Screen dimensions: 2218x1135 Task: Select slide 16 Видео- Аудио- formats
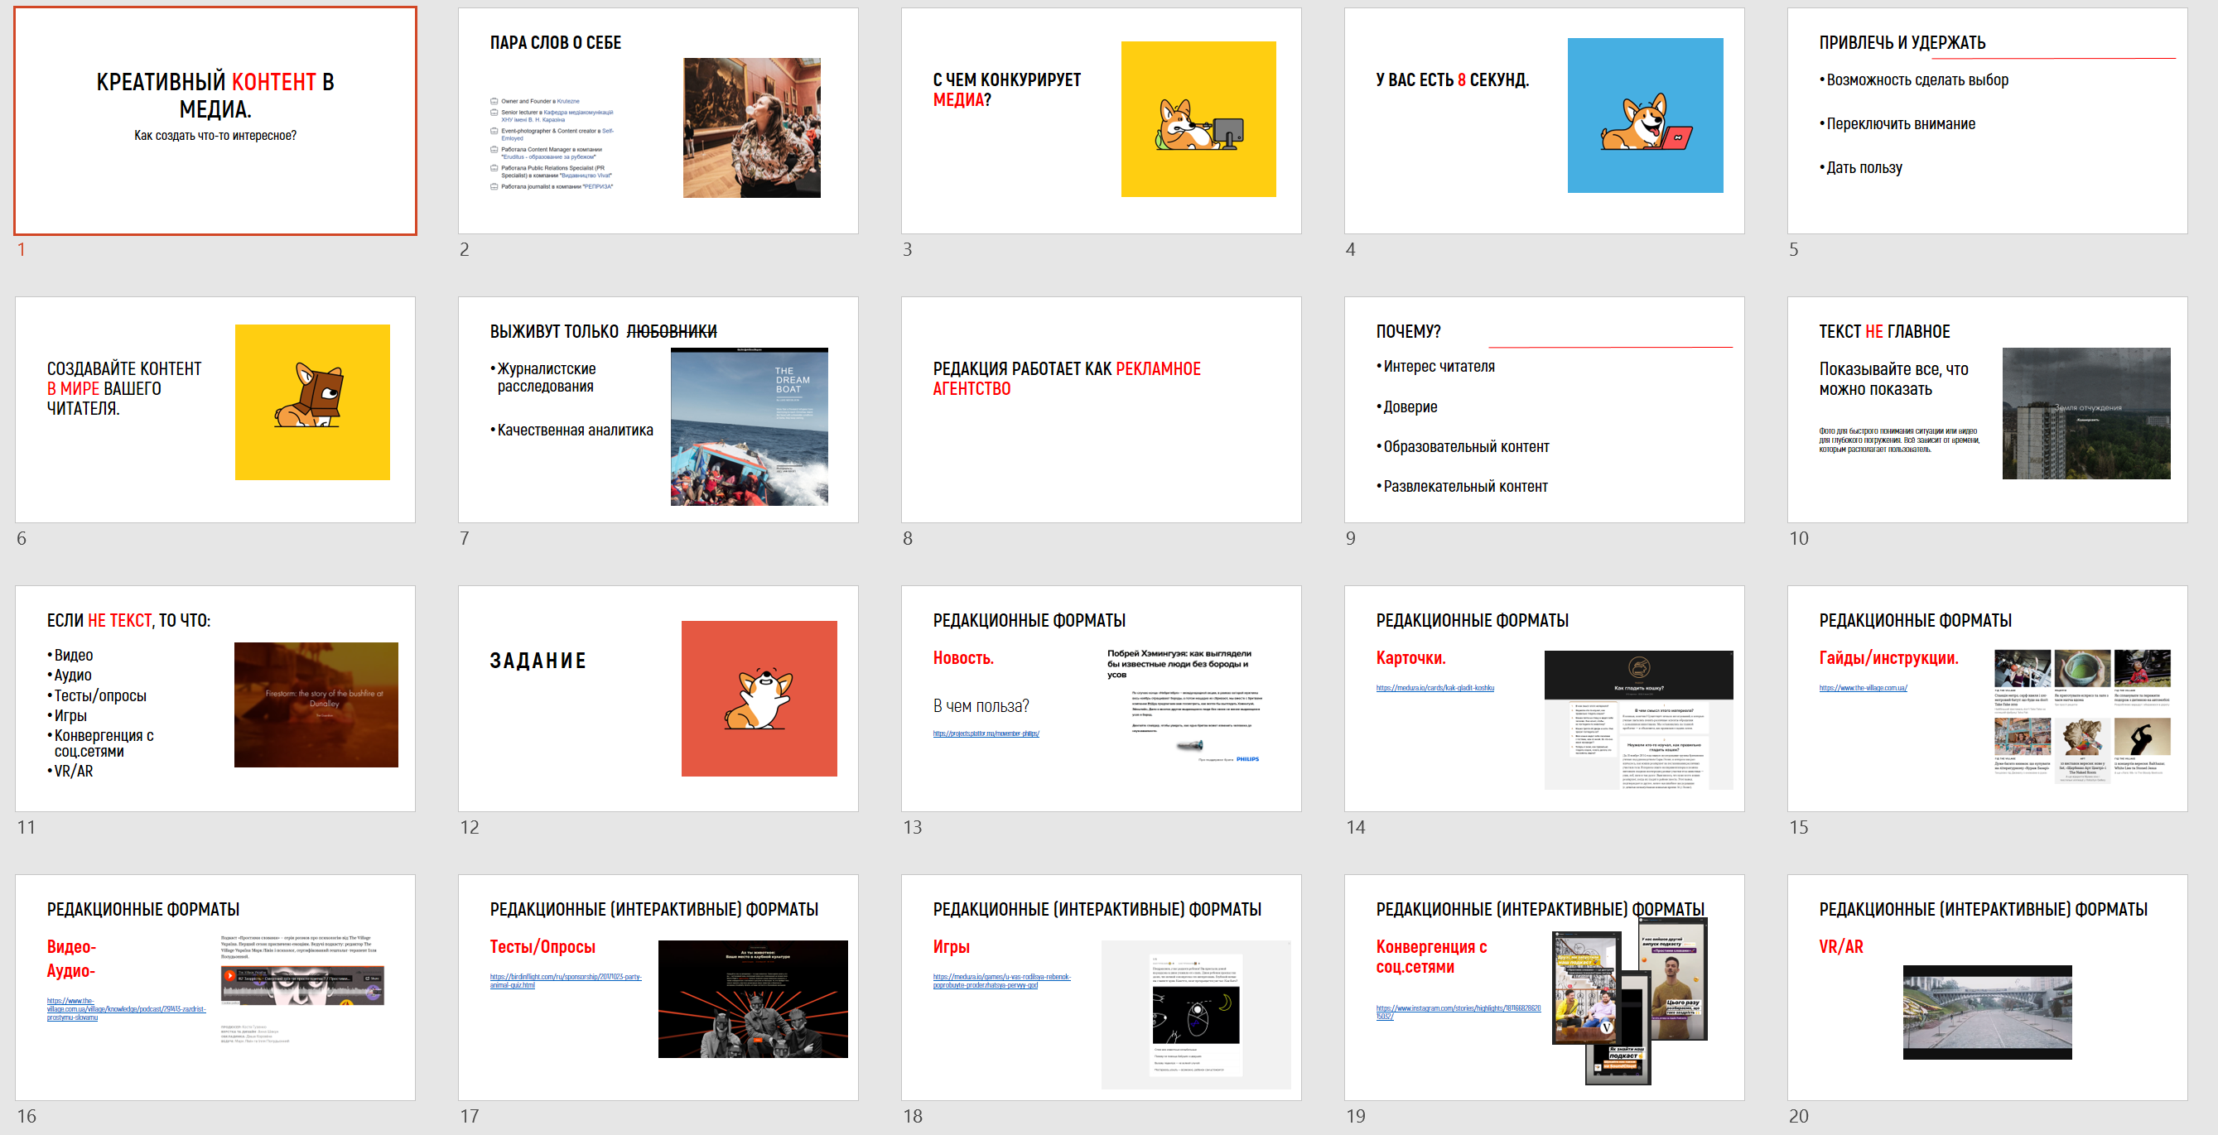pos(215,988)
